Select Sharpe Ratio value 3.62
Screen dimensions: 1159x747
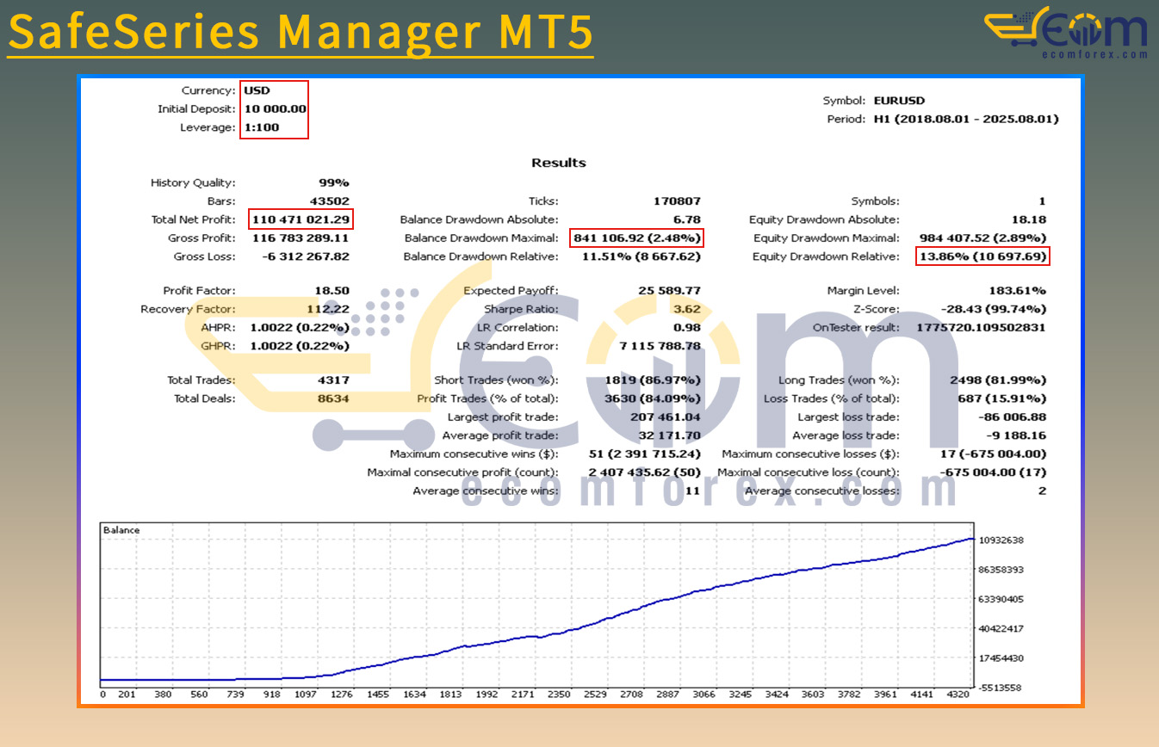[x=689, y=309]
